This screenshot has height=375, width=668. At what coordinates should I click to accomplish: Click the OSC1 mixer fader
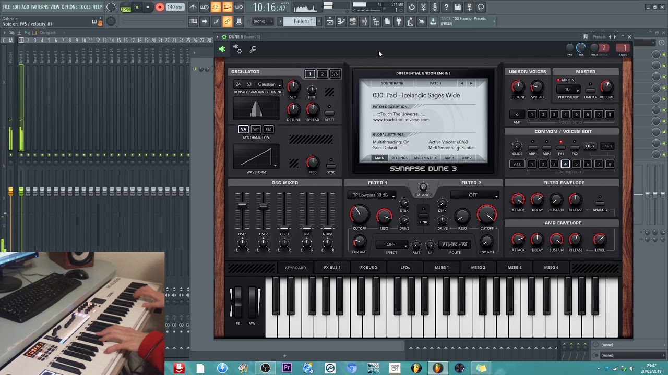click(x=242, y=205)
